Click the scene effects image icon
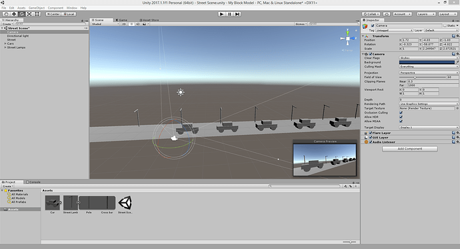 [x=145, y=24]
